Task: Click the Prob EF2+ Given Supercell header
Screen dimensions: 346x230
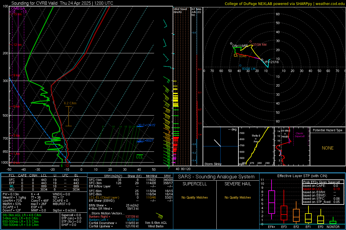Action: pos(321,182)
